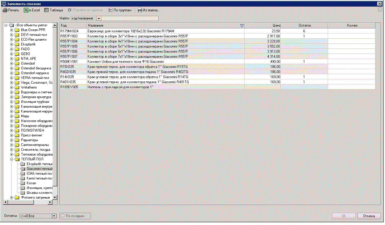Select the Водомеры и счетчик tree item
385x225 pixels.
(x=36, y=92)
